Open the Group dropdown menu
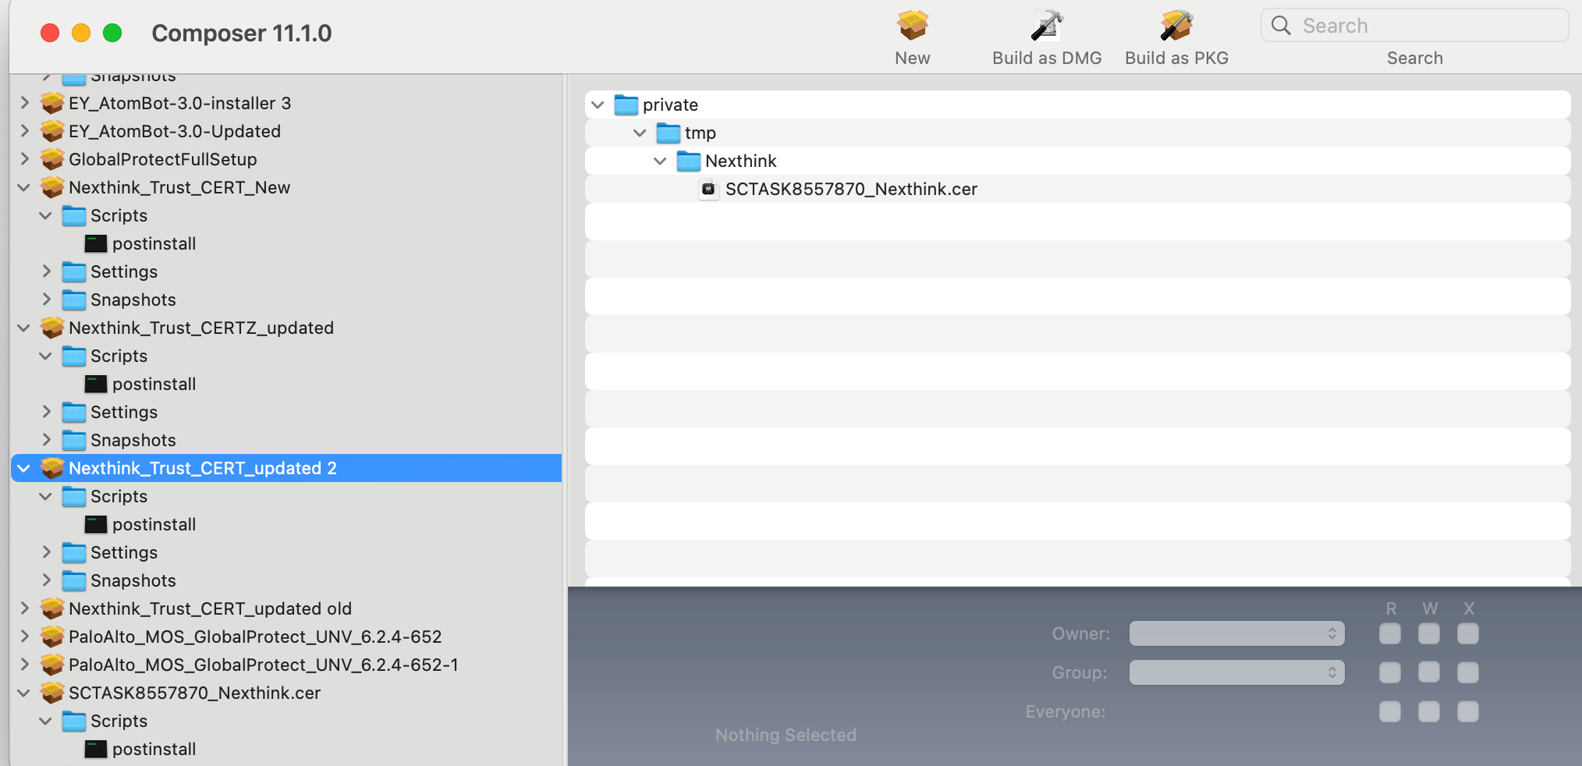Viewport: 1582px width, 766px height. 1236,672
